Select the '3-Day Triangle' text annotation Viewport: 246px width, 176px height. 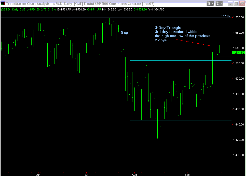tap(168, 28)
